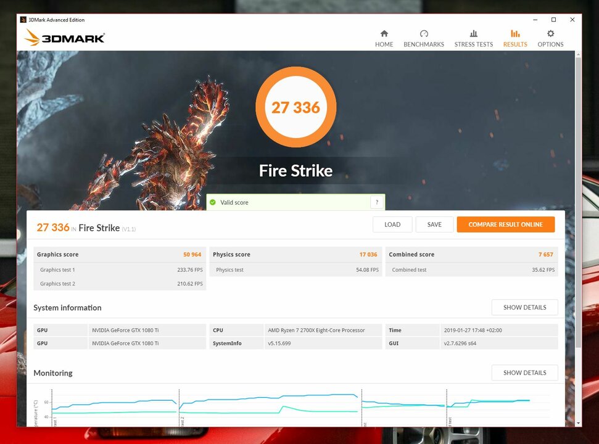This screenshot has width=599, height=444.
Task: Click GUI version v2.7.6296 s64
Action: coord(460,343)
